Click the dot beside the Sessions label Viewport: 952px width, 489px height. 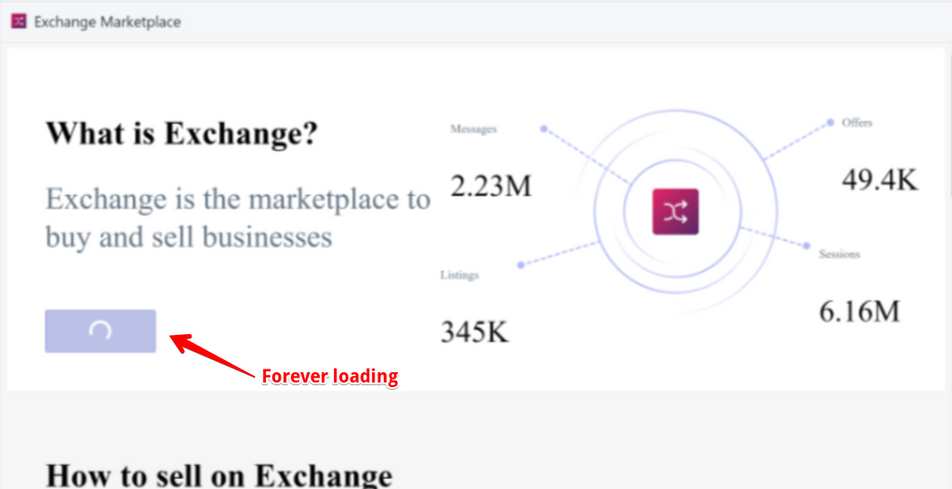click(x=806, y=246)
